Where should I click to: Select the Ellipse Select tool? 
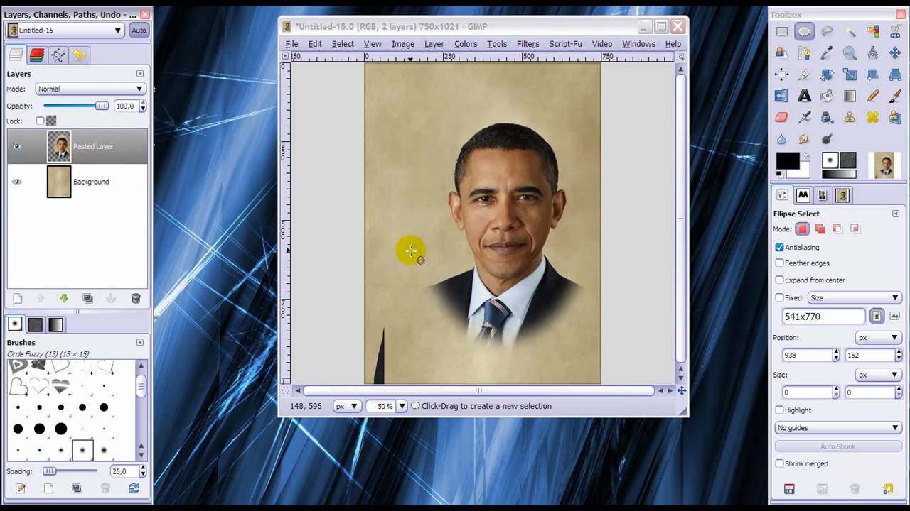click(x=804, y=31)
